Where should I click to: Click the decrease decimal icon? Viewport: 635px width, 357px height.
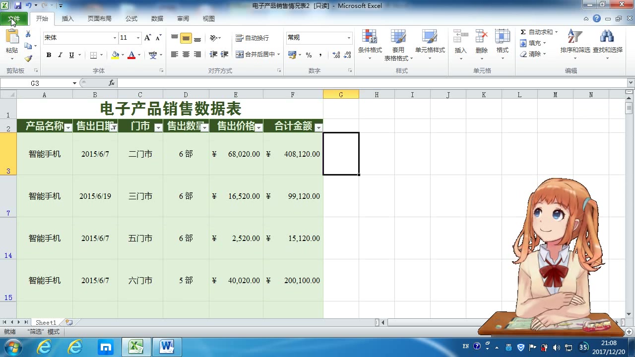click(x=347, y=55)
